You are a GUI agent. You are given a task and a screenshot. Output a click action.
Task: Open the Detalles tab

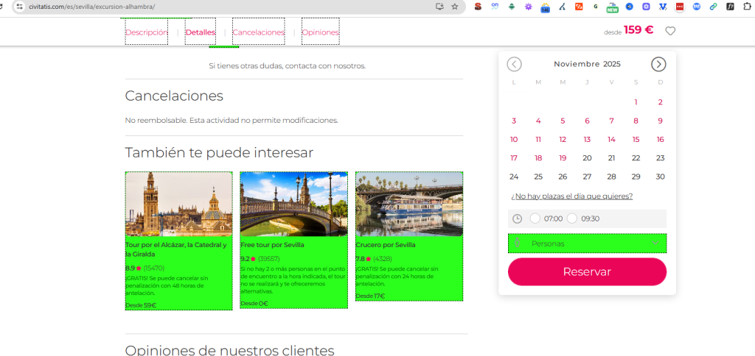tap(201, 32)
